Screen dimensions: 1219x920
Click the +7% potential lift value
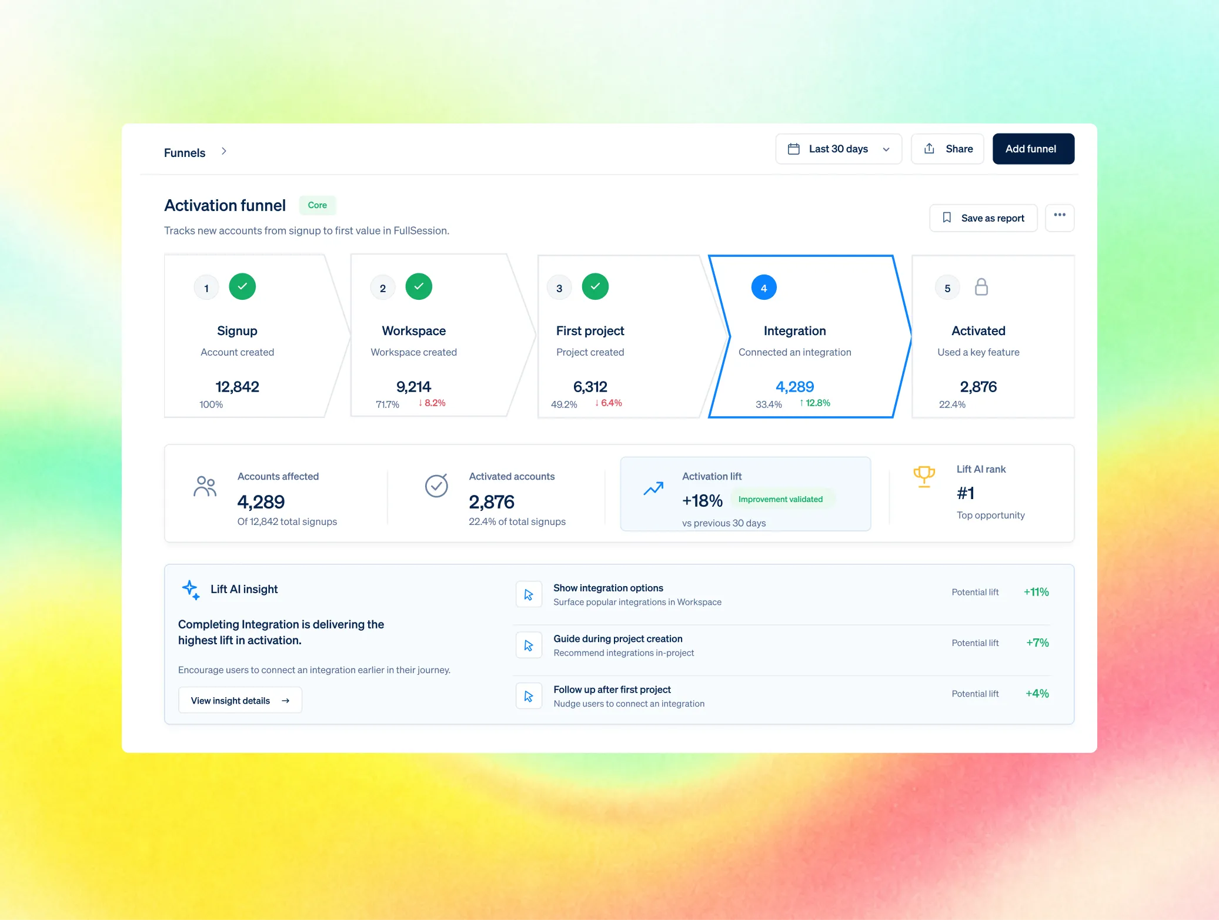[x=1037, y=643]
